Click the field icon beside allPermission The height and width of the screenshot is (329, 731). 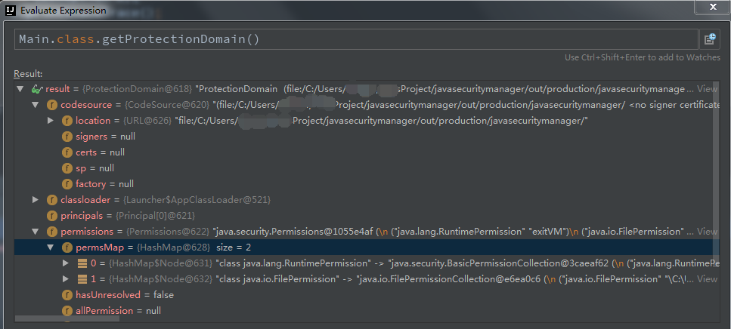[67, 310]
